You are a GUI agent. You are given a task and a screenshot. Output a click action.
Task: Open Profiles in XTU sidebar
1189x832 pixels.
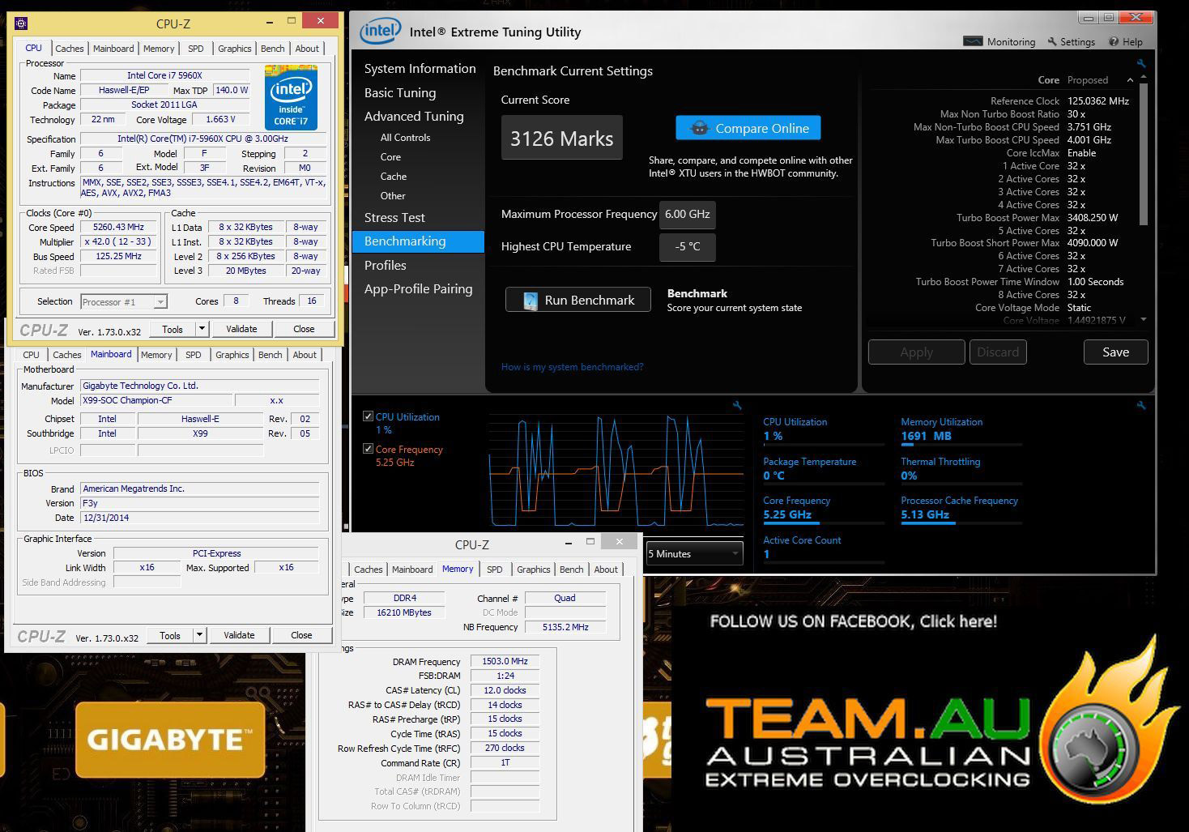(x=386, y=265)
